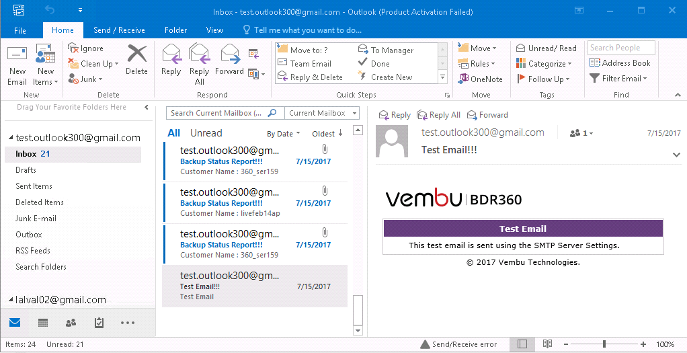Switch to People view in navigation bar
The width and height of the screenshot is (687, 353).
point(71,323)
